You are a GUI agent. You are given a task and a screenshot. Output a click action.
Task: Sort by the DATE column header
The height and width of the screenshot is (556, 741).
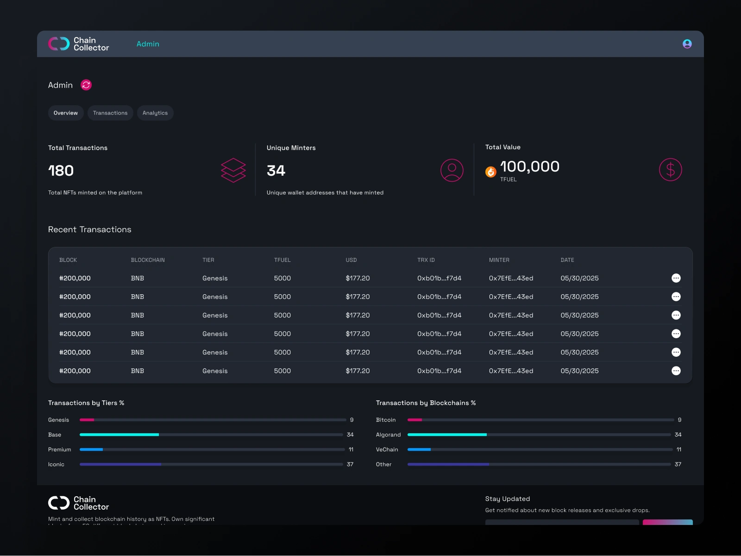(x=567, y=260)
